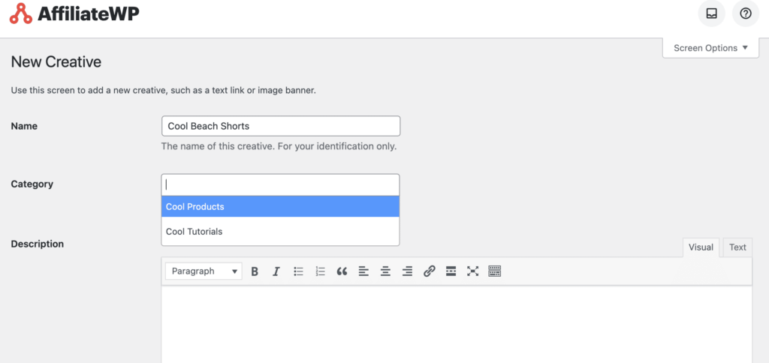Enter fullscreen editor mode

(x=473, y=271)
